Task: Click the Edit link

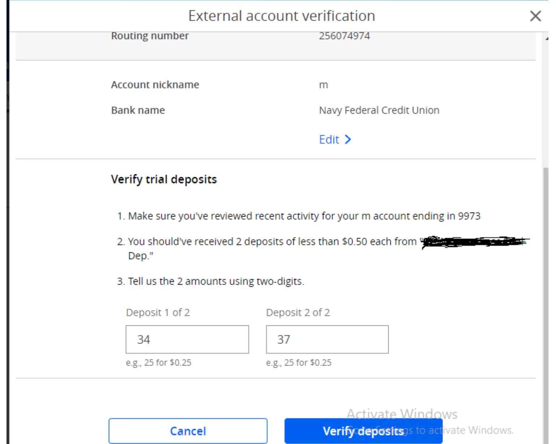Action: pyautogui.click(x=329, y=140)
